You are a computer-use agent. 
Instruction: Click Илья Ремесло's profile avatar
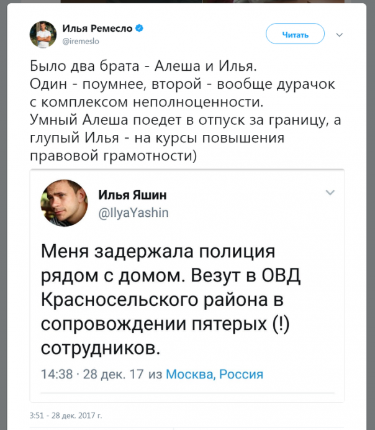point(43,34)
